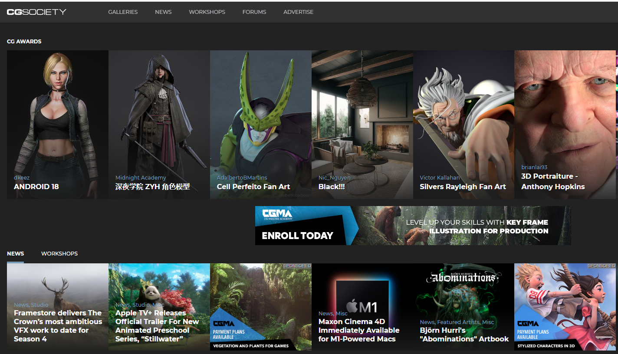Image resolution: width=618 pixels, height=354 pixels.
Task: Click the CGMA Enroll Today banner
Action: click(x=413, y=226)
